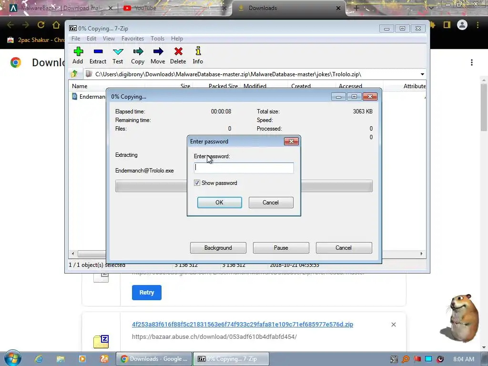Click the Extract toolbar icon
This screenshot has height=366, width=488.
click(x=98, y=55)
